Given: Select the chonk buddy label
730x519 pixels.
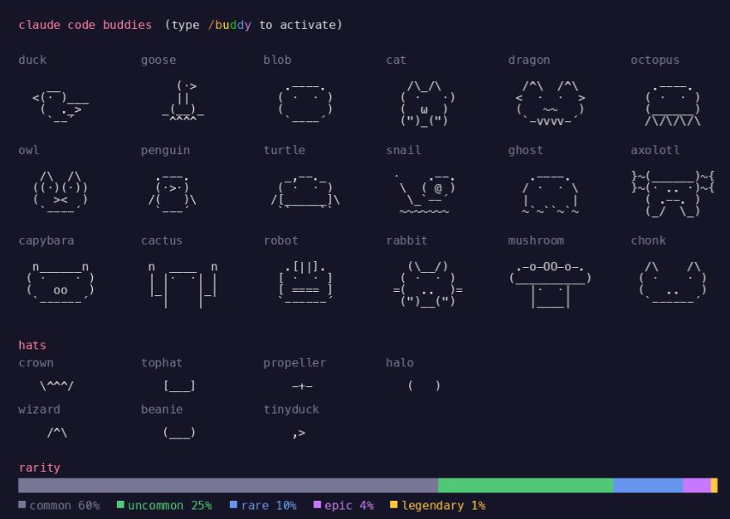Looking at the screenshot, I should pos(647,240).
